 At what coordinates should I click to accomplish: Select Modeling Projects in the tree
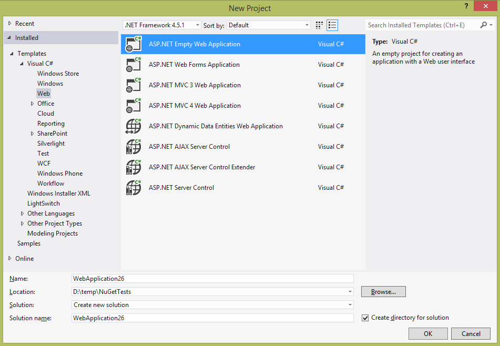pos(53,233)
